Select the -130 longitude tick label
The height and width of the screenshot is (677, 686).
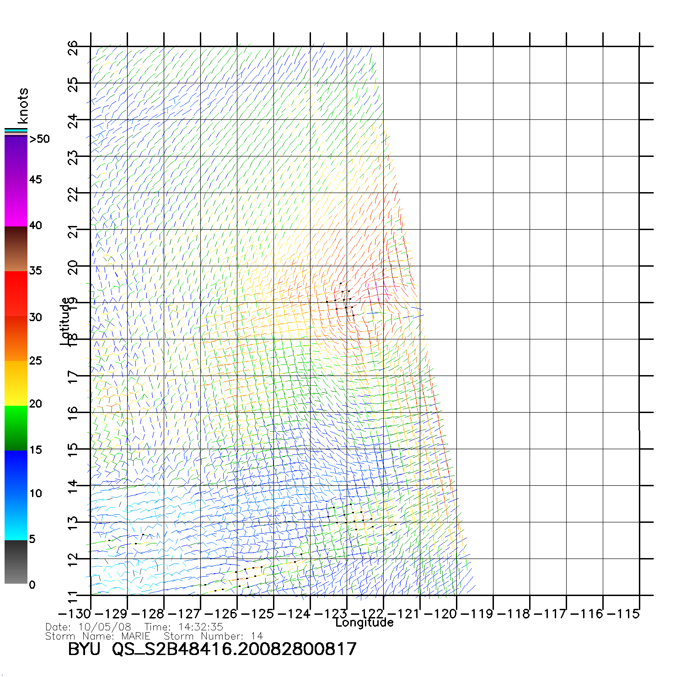(75, 614)
